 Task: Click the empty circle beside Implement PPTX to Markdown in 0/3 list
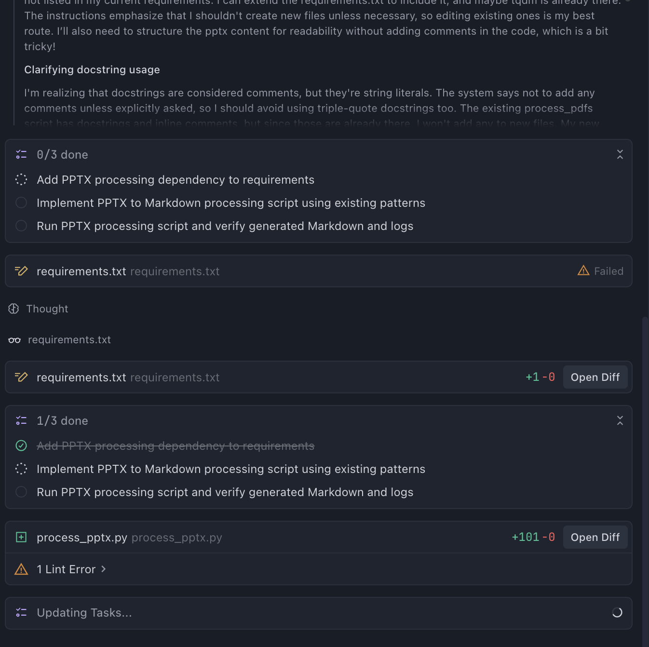(21, 203)
